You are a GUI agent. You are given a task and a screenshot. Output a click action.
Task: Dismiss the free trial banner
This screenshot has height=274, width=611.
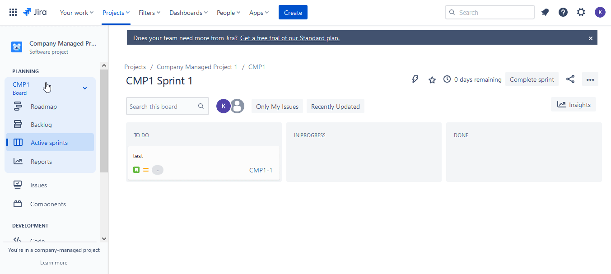pos(590,38)
